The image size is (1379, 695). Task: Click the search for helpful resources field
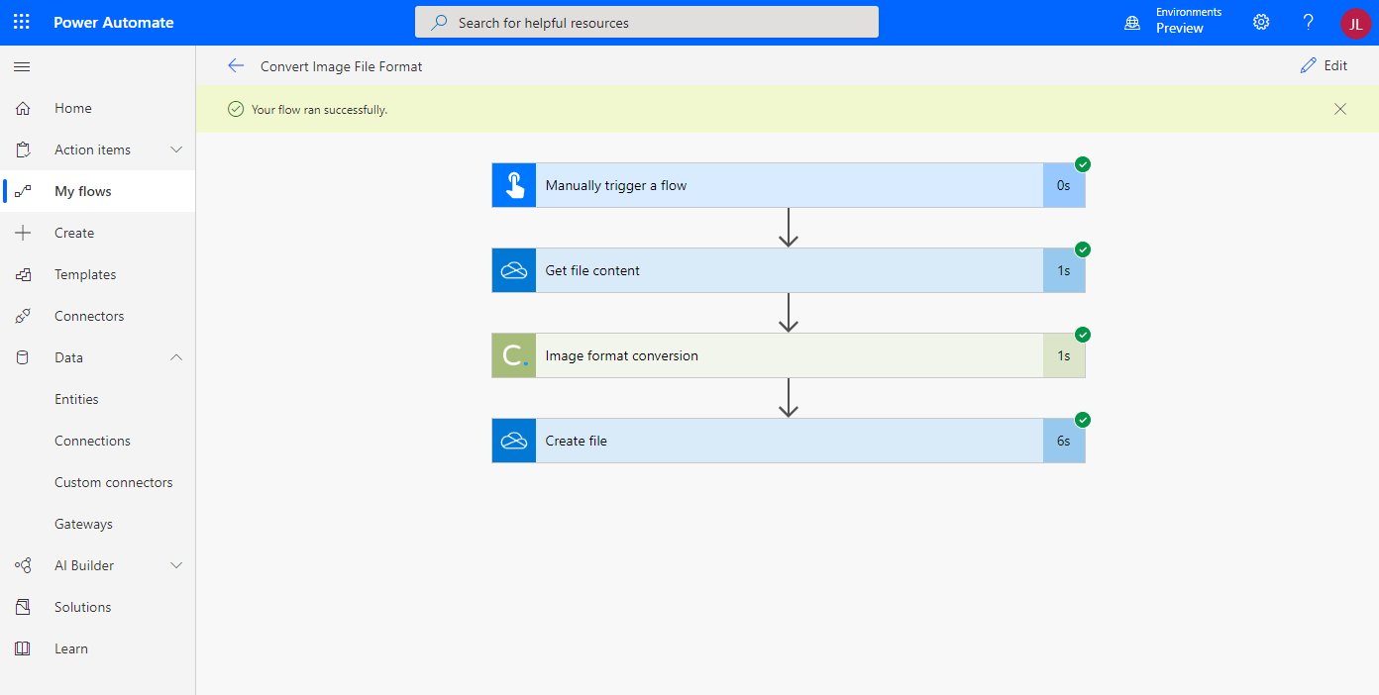tap(646, 21)
